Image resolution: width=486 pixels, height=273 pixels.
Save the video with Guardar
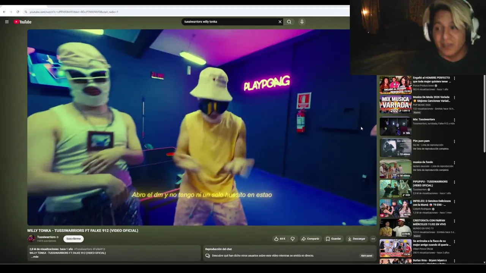pos(333,239)
